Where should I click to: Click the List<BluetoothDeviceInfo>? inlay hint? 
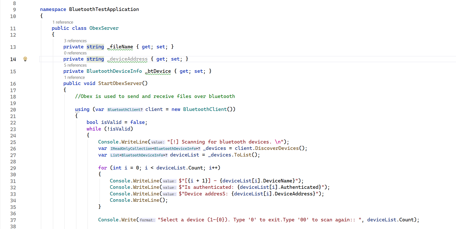(139, 155)
